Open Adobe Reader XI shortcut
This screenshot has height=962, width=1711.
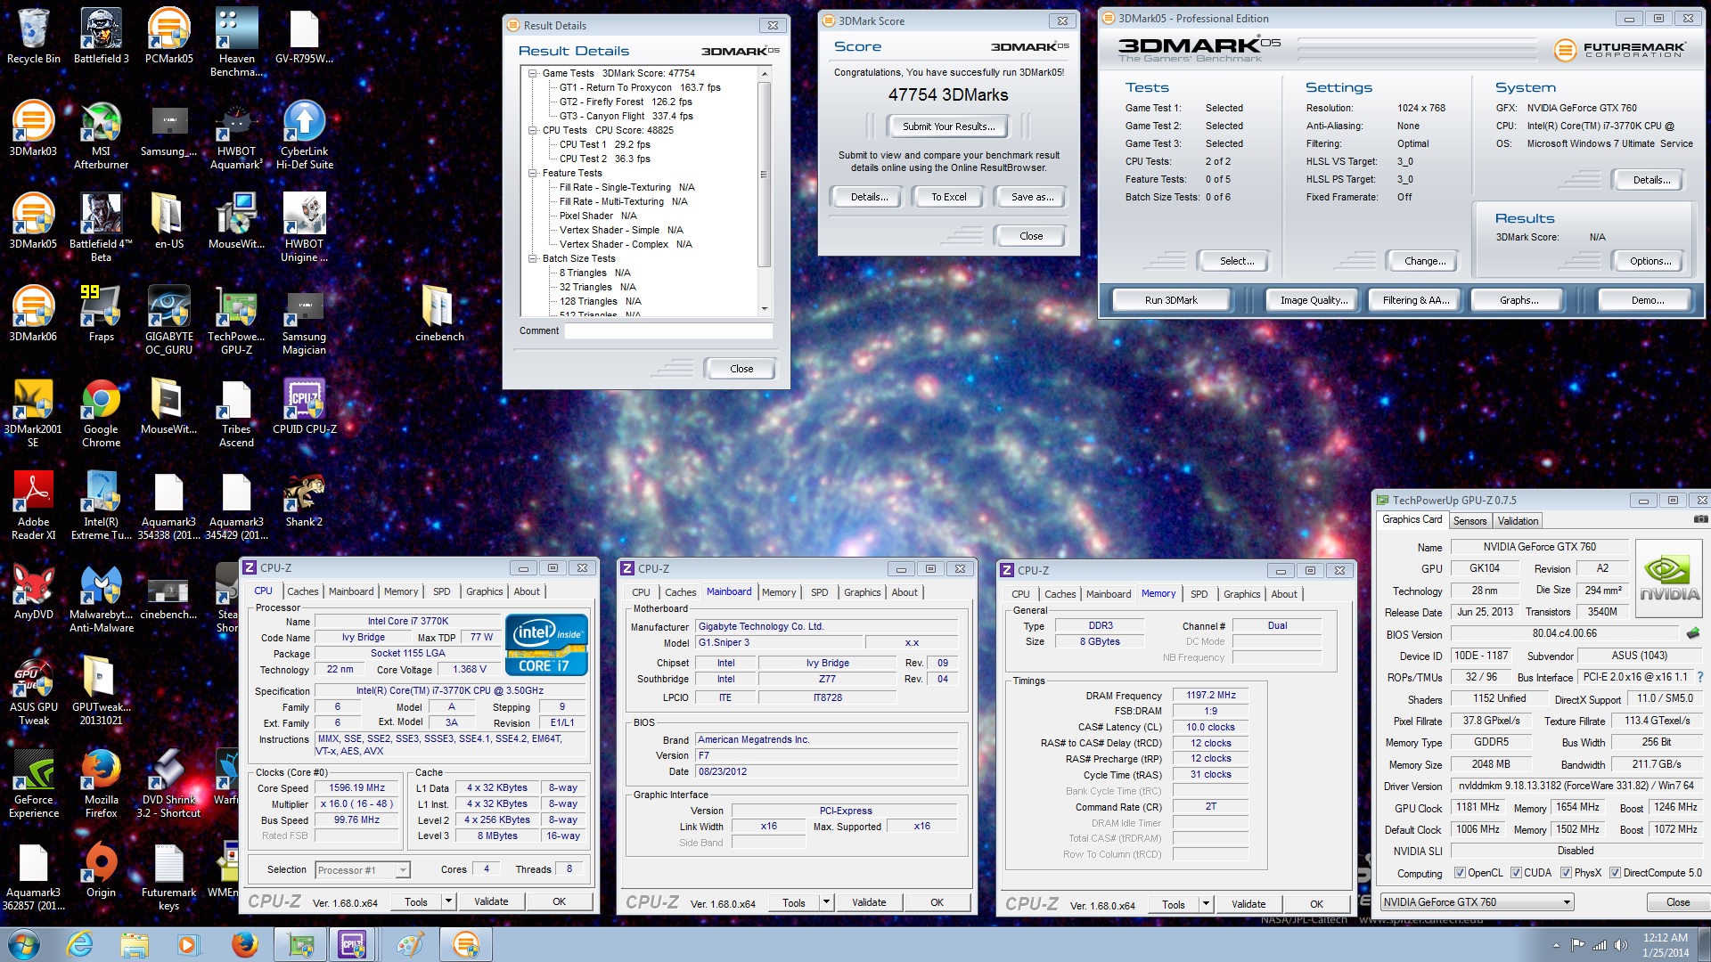(33, 505)
